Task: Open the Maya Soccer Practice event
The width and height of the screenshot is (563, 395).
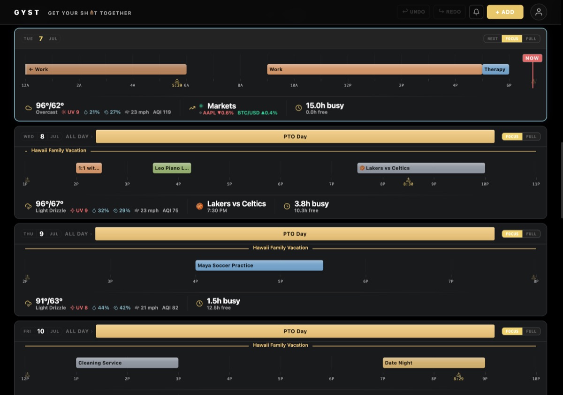Action: [x=259, y=265]
